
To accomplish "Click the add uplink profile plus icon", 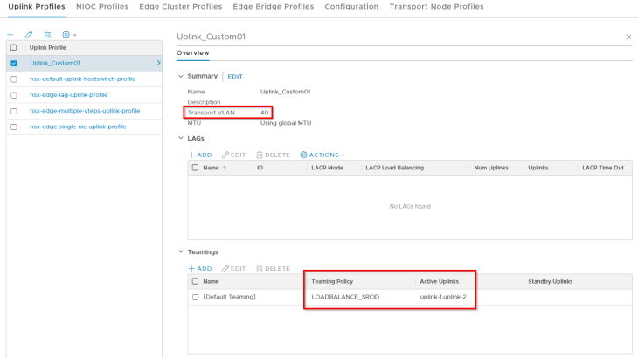I will [10, 34].
